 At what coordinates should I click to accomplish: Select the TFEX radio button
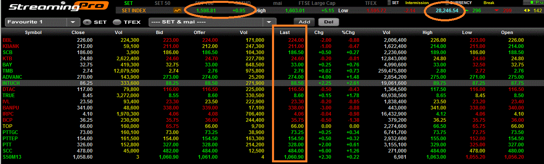pyautogui.click(x=117, y=22)
